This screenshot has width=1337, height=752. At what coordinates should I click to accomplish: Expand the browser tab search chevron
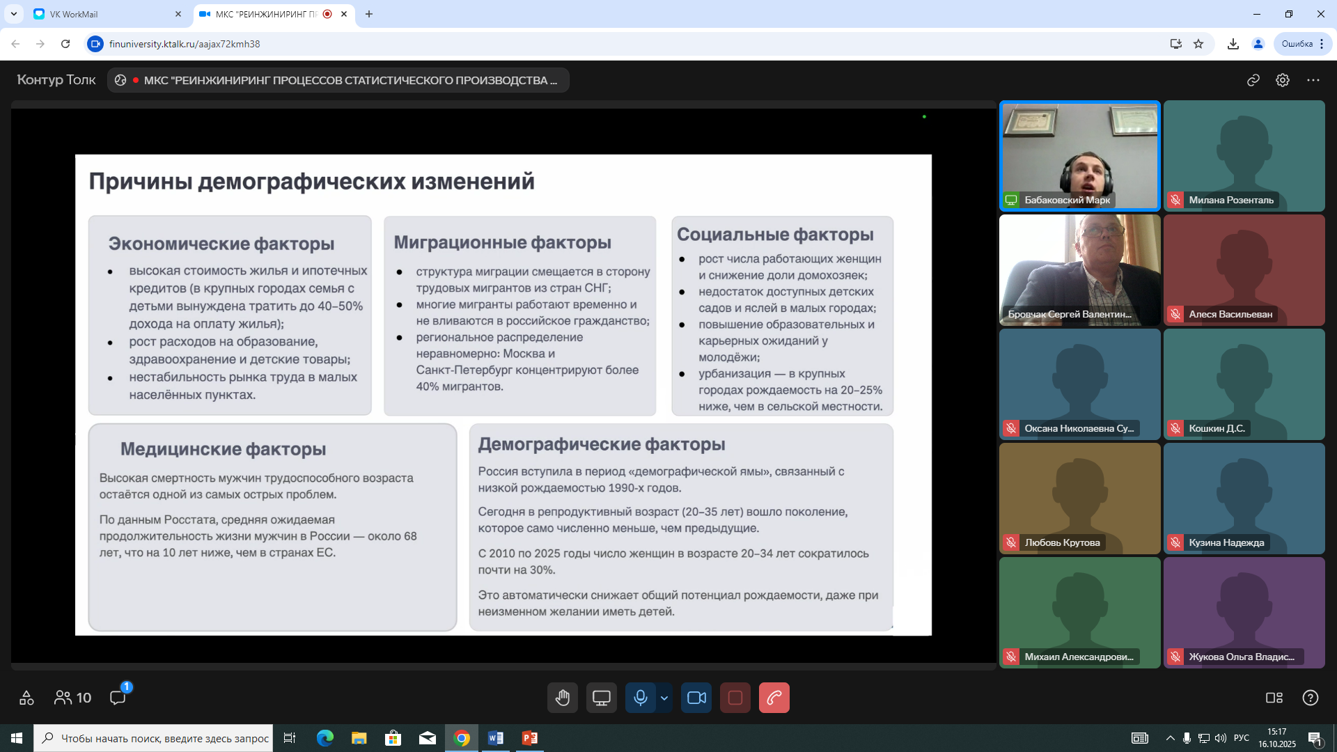pyautogui.click(x=13, y=14)
